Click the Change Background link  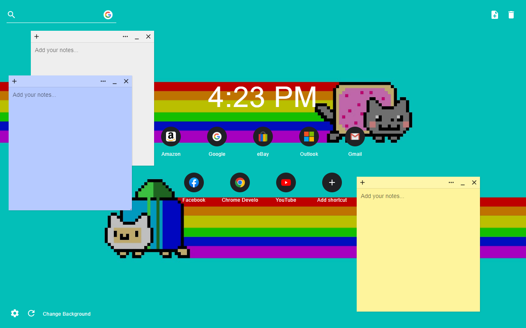(x=67, y=314)
